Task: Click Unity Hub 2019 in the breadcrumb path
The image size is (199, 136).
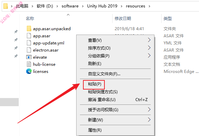Action: coord(102,6)
